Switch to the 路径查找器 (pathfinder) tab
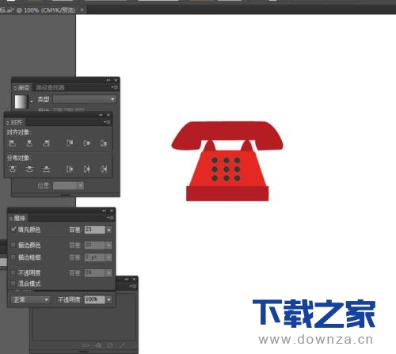The image size is (396, 354). (x=50, y=87)
